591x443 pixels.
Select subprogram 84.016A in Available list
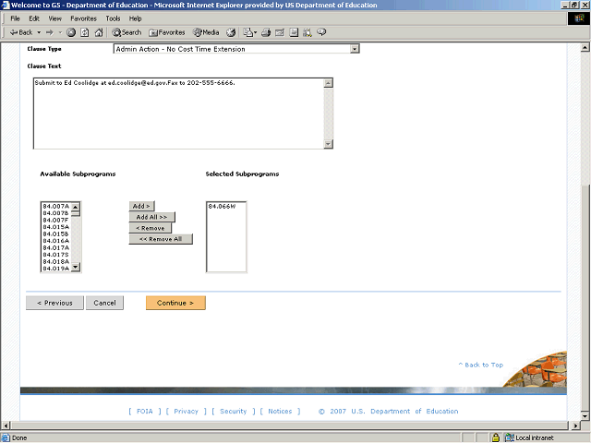click(55, 241)
